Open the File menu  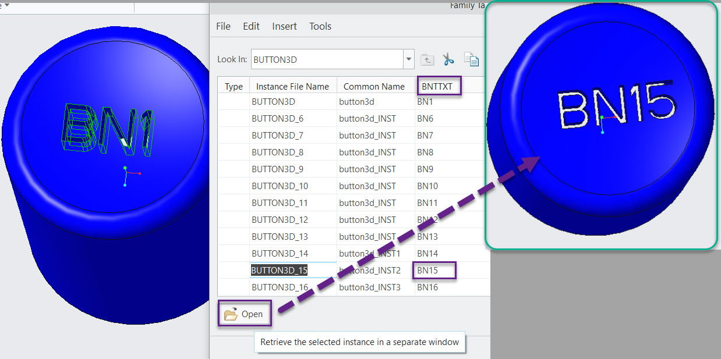coord(223,26)
